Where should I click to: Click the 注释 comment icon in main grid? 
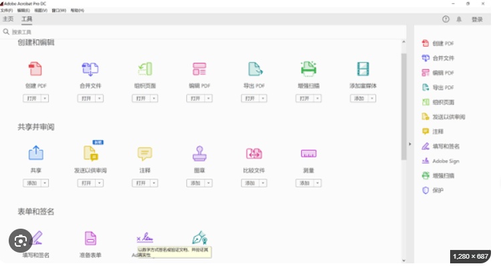[x=144, y=153]
